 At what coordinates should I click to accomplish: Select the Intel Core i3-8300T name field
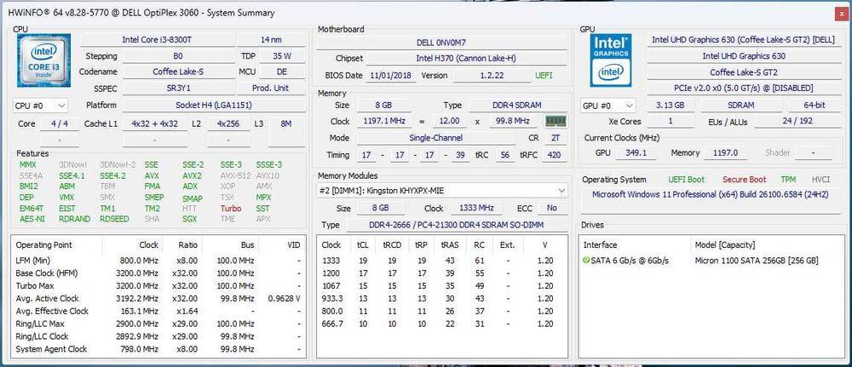[x=157, y=40]
